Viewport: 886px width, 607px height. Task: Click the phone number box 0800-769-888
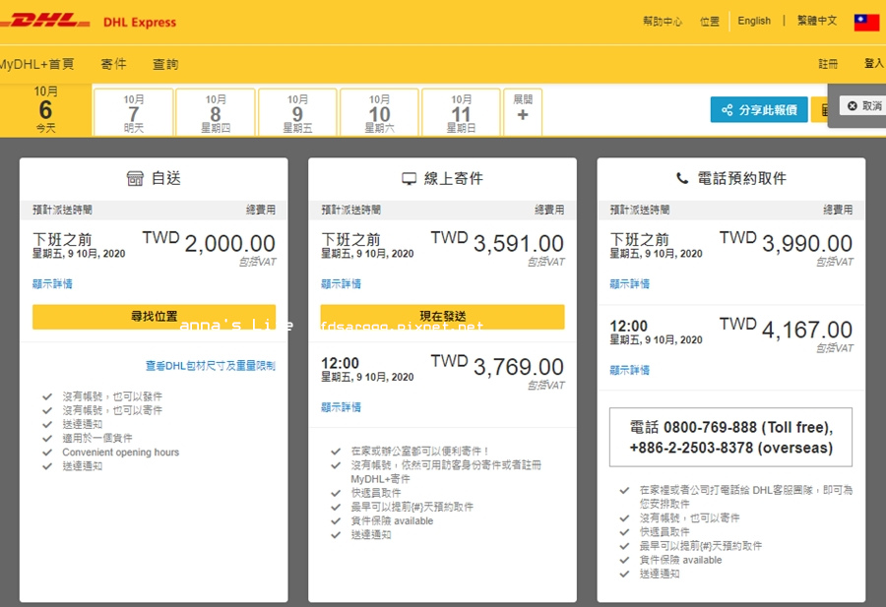(730, 437)
